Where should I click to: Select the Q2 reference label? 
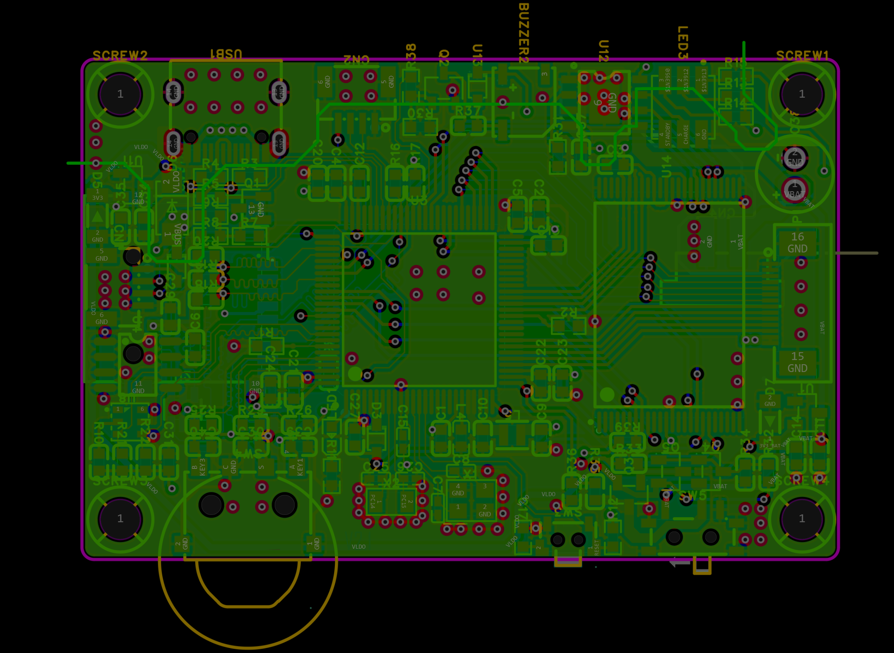point(444,58)
